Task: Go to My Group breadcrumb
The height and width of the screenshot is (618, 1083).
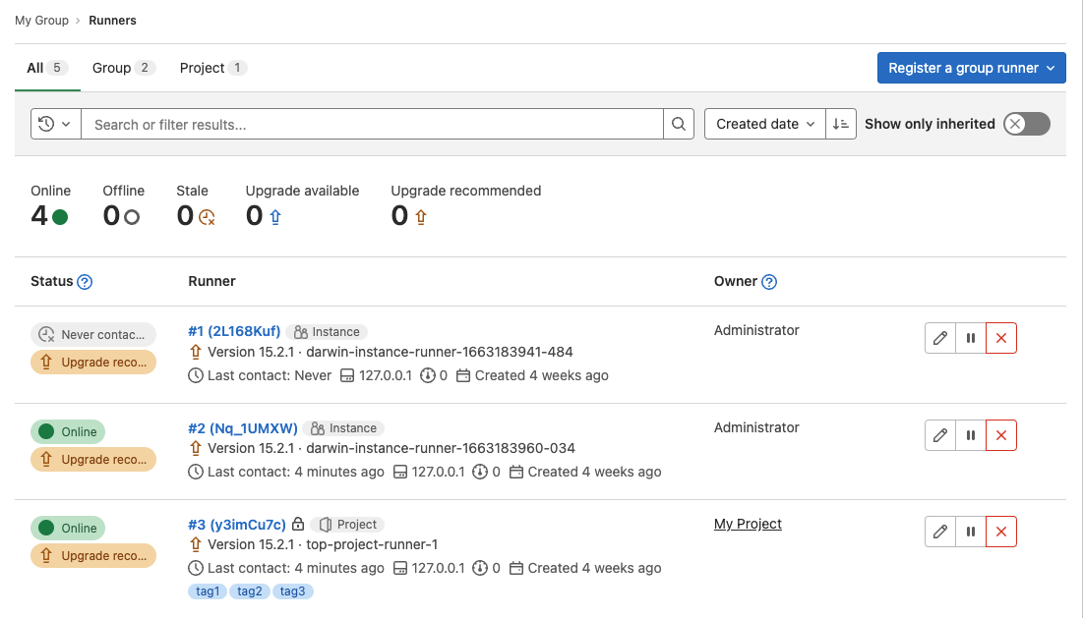Action: pos(41,20)
